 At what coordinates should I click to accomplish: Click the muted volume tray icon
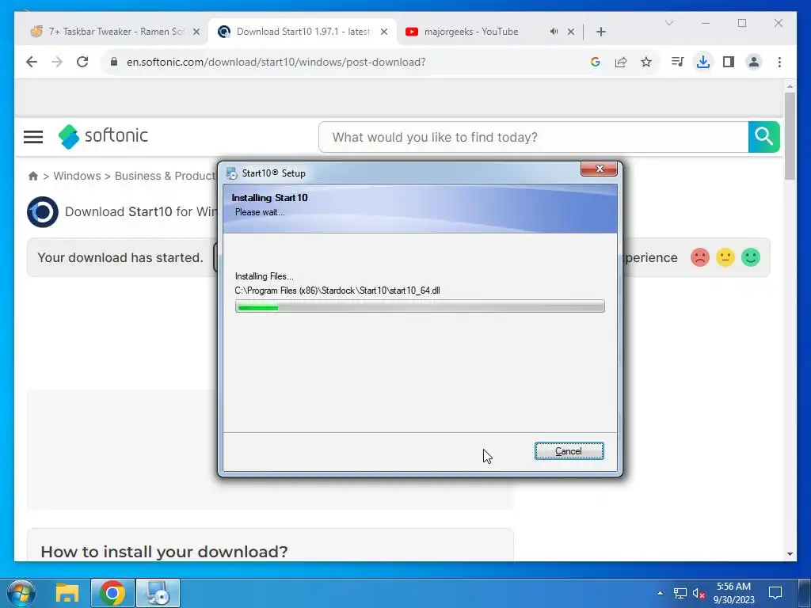click(x=699, y=594)
